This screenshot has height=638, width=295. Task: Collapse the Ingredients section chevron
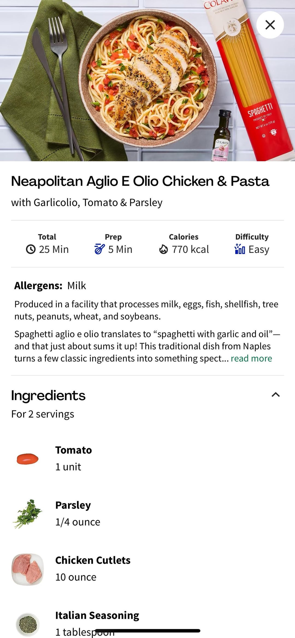[276, 395]
